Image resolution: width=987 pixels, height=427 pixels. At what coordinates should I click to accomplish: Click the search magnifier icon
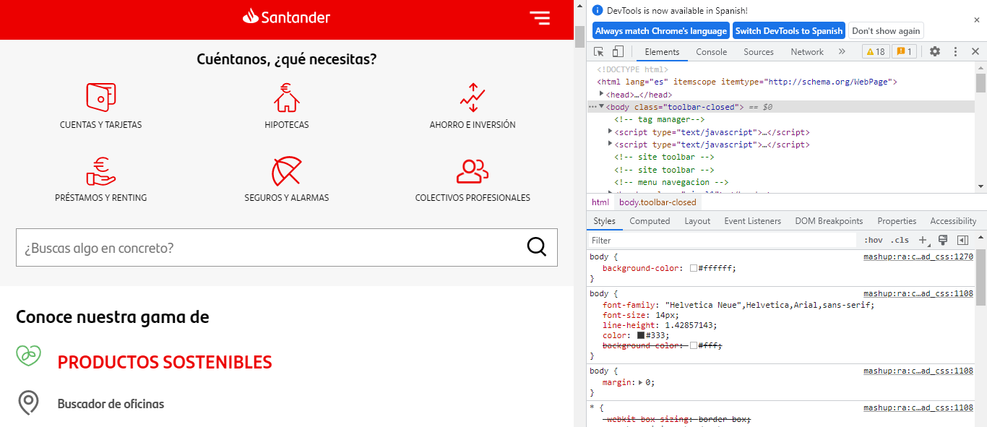537,247
